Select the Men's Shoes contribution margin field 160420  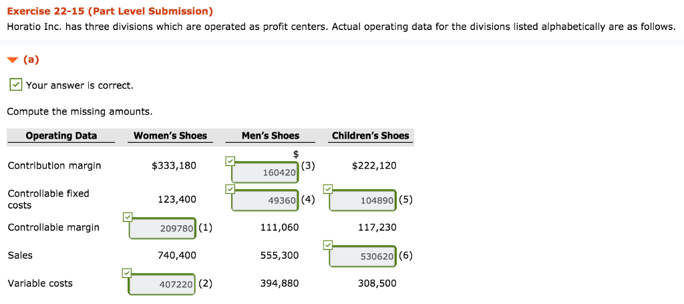click(x=266, y=172)
